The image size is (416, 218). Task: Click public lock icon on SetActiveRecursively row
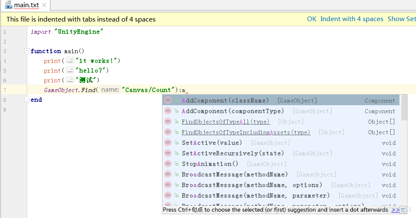(176, 153)
